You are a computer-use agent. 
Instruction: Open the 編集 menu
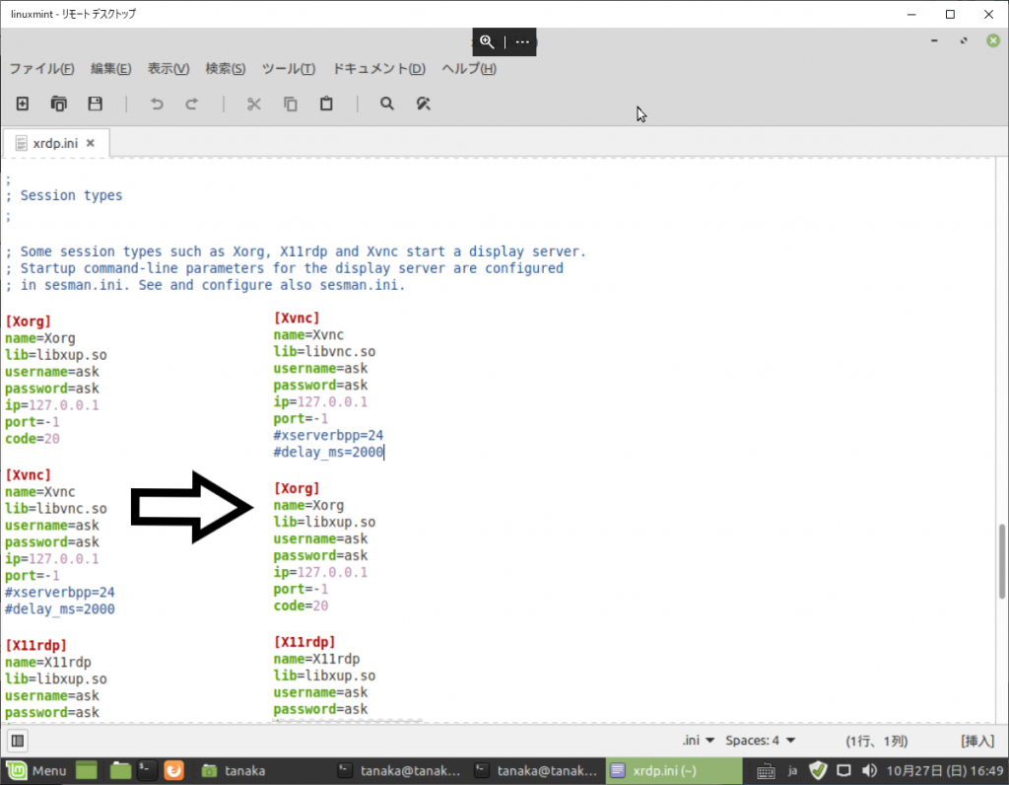110,68
